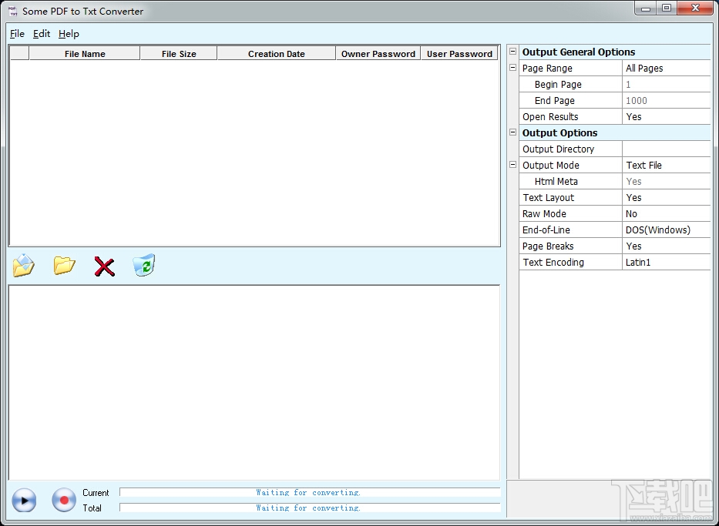Collapse the Page Range group
Viewport: 719px width, 526px height.
[x=513, y=68]
